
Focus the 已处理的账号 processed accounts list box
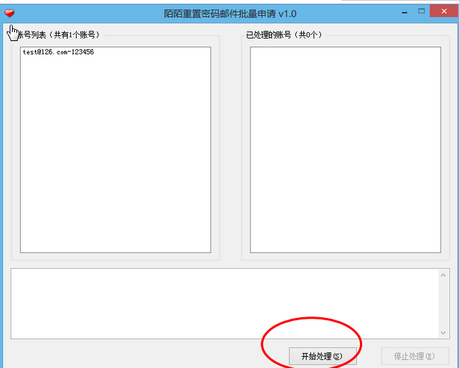pos(346,149)
